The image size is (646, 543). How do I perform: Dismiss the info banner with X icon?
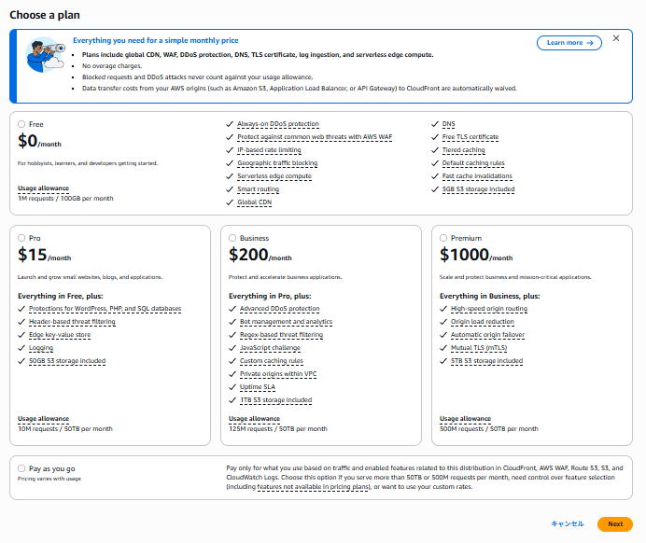[616, 39]
